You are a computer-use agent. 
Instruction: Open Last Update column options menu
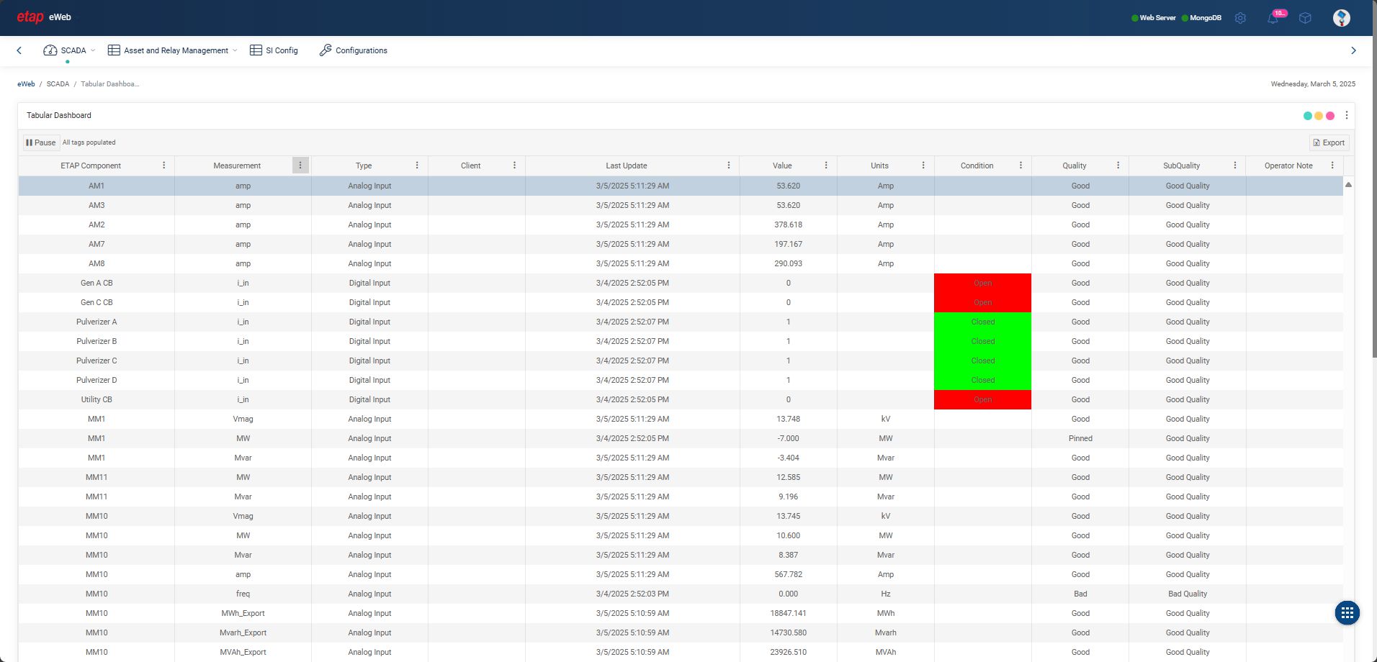[729, 165]
